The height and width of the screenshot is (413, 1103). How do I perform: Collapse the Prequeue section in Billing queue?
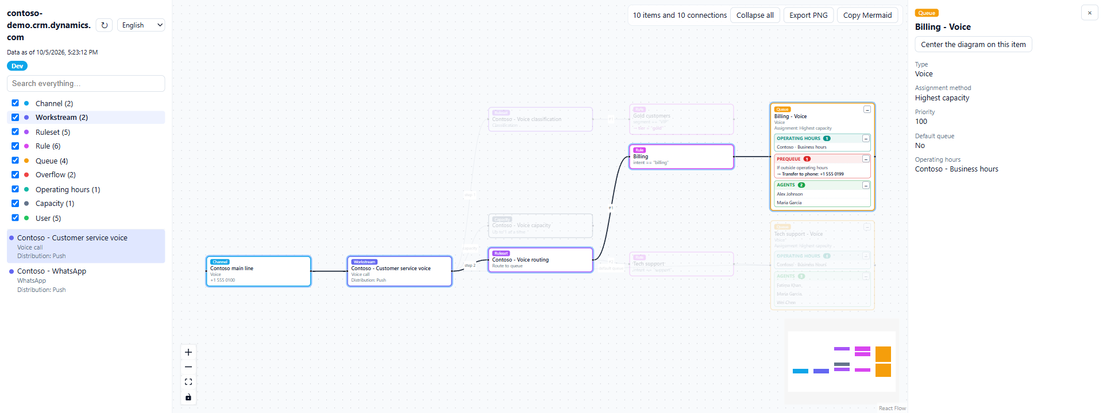(x=866, y=159)
